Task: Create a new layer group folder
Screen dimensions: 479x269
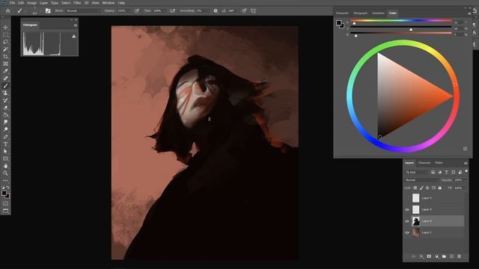Action: coord(444,256)
